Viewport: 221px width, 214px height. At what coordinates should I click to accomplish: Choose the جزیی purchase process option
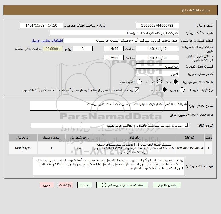click(182, 90)
